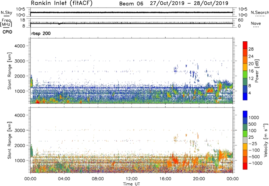
Task: Click the 'N.Search' legend label
Action: 260,12
